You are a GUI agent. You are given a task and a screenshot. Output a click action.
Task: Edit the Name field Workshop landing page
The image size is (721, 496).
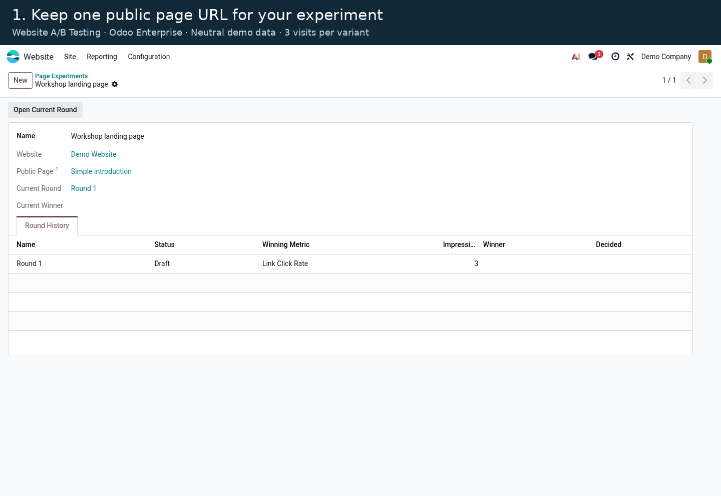108,136
